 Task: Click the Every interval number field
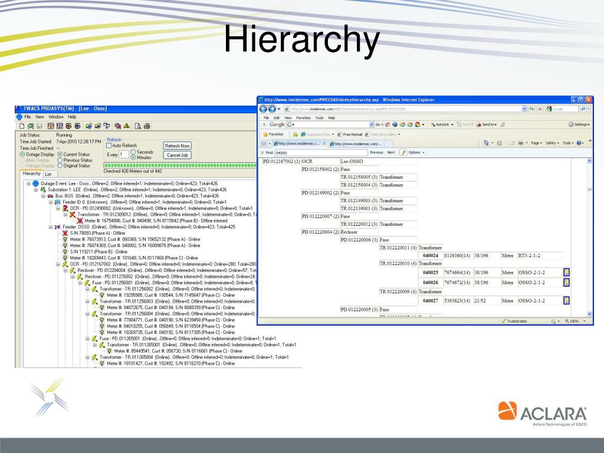pos(124,155)
